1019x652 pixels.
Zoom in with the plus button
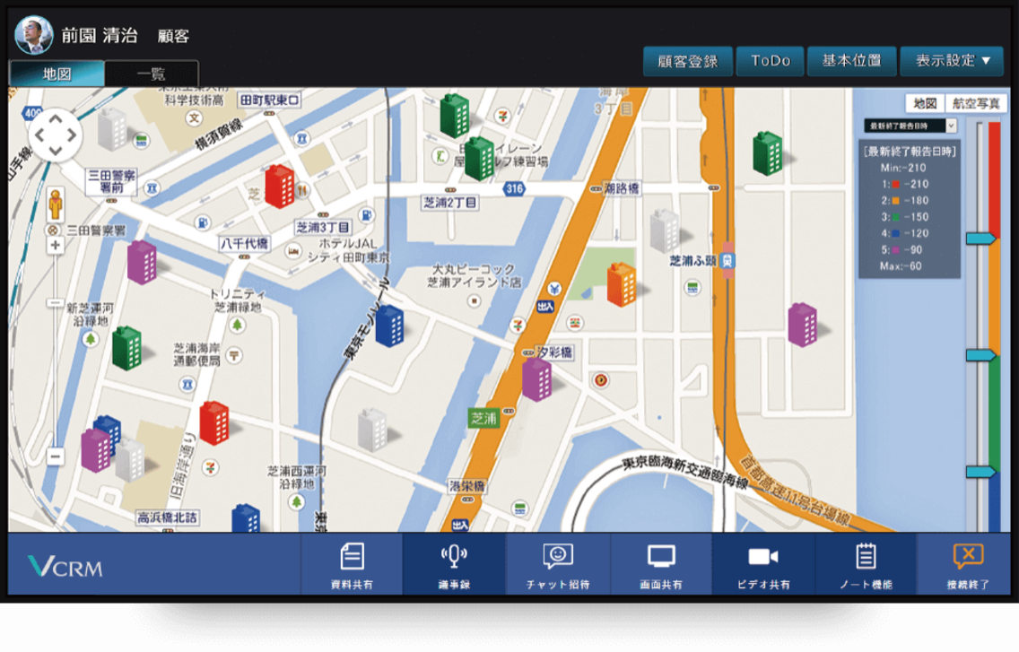pos(56,244)
